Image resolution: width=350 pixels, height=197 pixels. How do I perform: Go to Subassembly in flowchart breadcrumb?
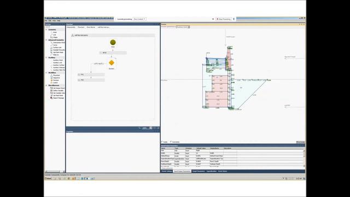71,27
